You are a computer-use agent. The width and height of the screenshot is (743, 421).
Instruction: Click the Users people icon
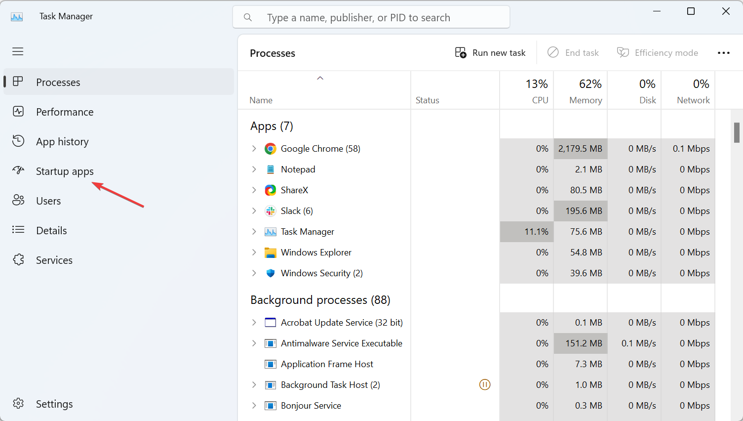(18, 200)
